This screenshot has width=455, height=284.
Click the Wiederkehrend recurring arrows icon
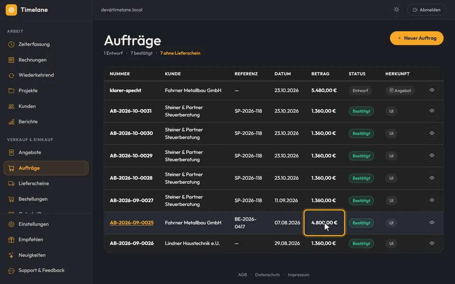pyautogui.click(x=11, y=75)
